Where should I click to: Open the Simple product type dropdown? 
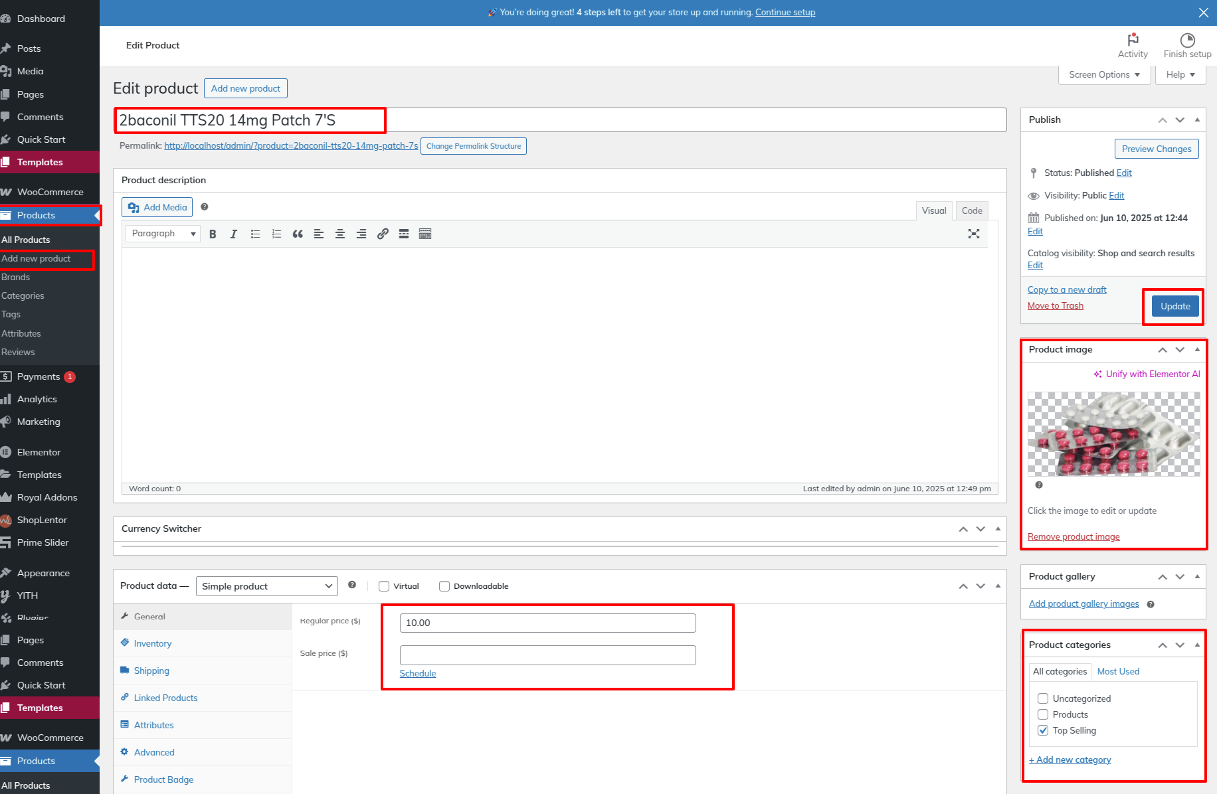[266, 586]
